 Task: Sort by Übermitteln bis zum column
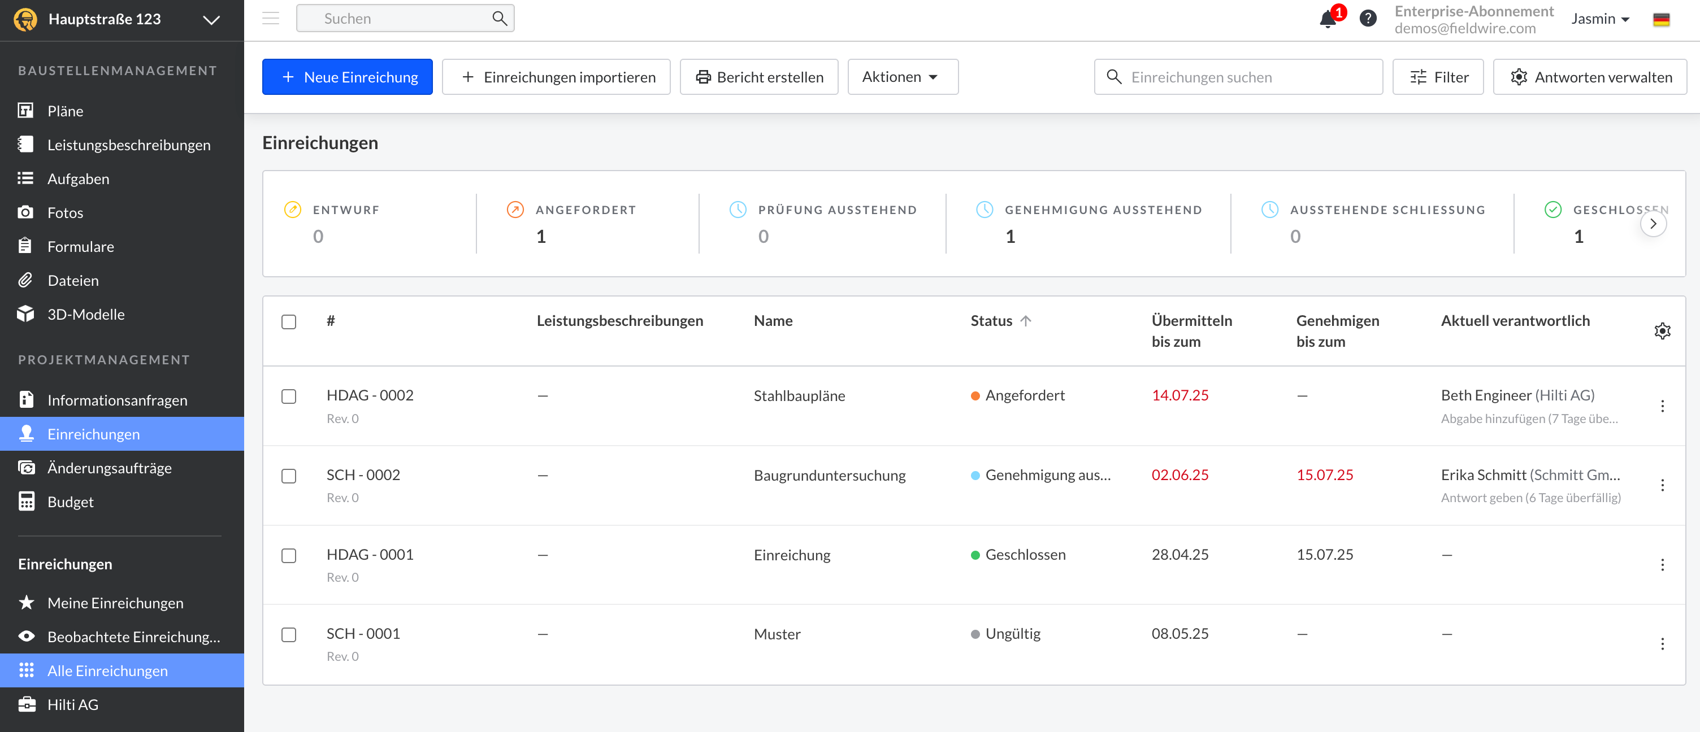[x=1191, y=331]
